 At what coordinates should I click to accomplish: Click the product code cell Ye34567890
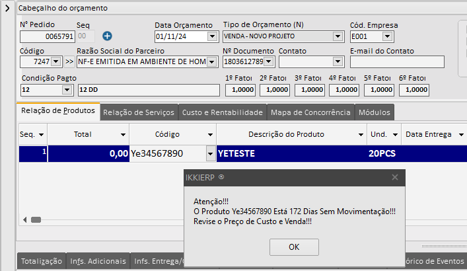(168, 154)
